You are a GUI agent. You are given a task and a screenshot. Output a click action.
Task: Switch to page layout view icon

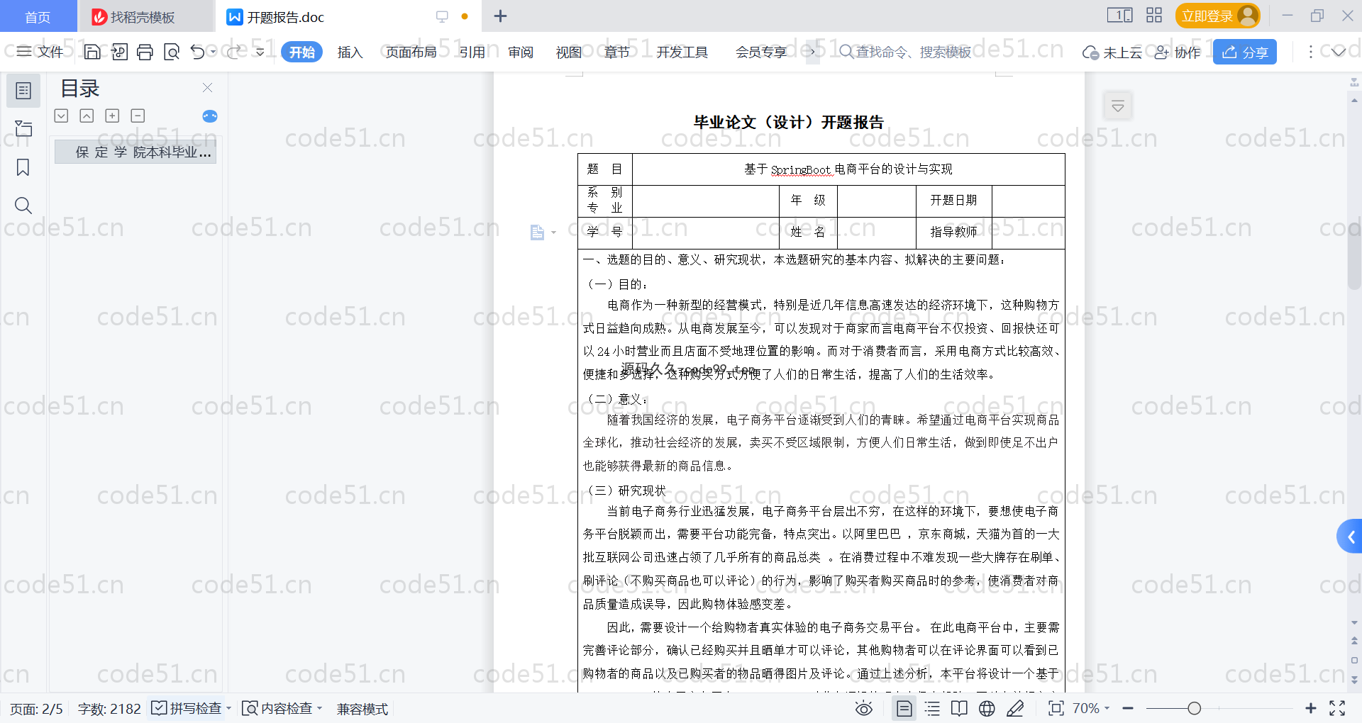pyautogui.click(x=904, y=708)
